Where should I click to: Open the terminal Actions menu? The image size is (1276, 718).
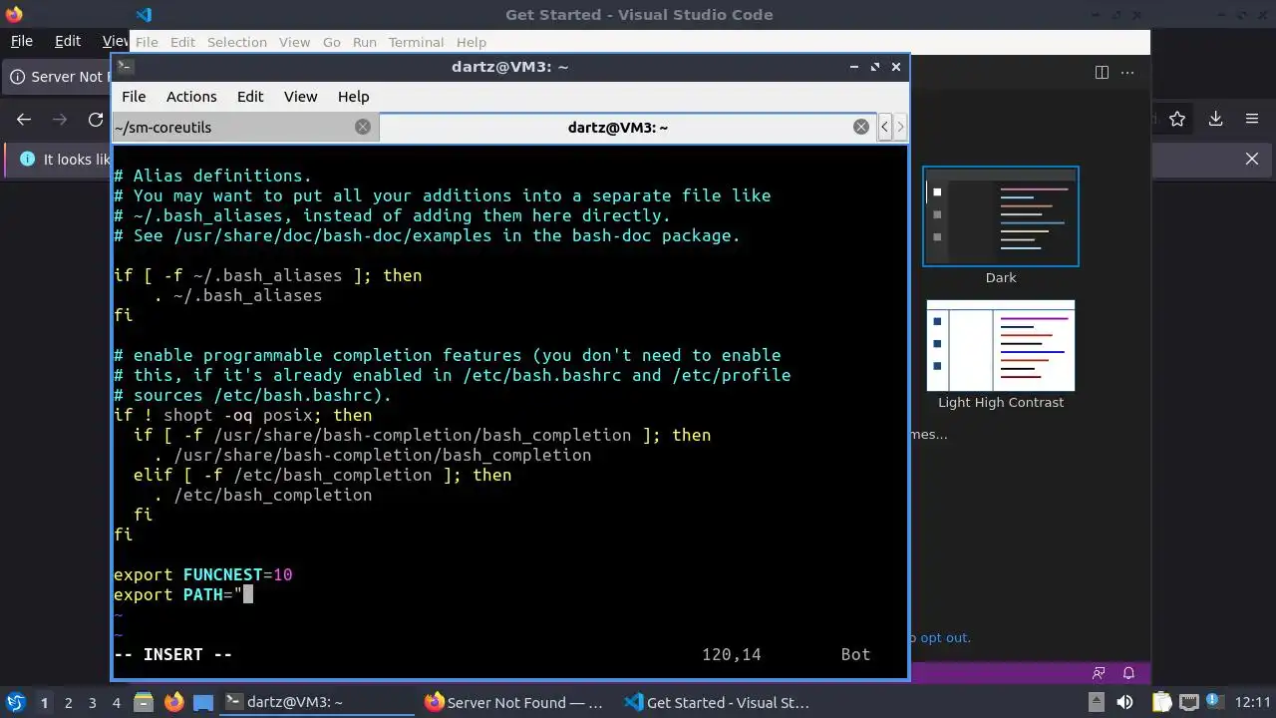point(191,97)
